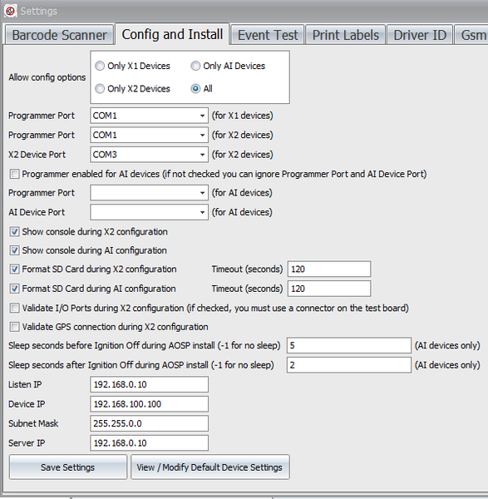Open the Driver ID tab
Screen dimensions: 488x499
pyautogui.click(x=420, y=35)
